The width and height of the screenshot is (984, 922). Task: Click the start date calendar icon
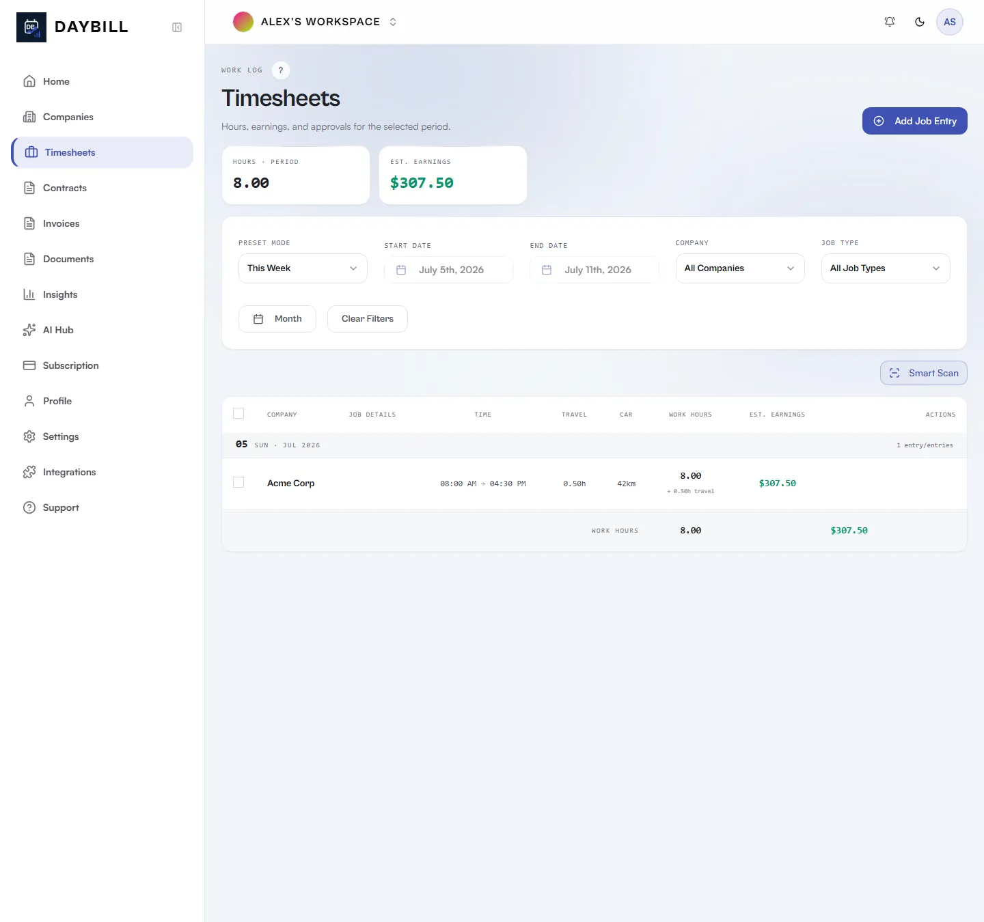coord(401,270)
